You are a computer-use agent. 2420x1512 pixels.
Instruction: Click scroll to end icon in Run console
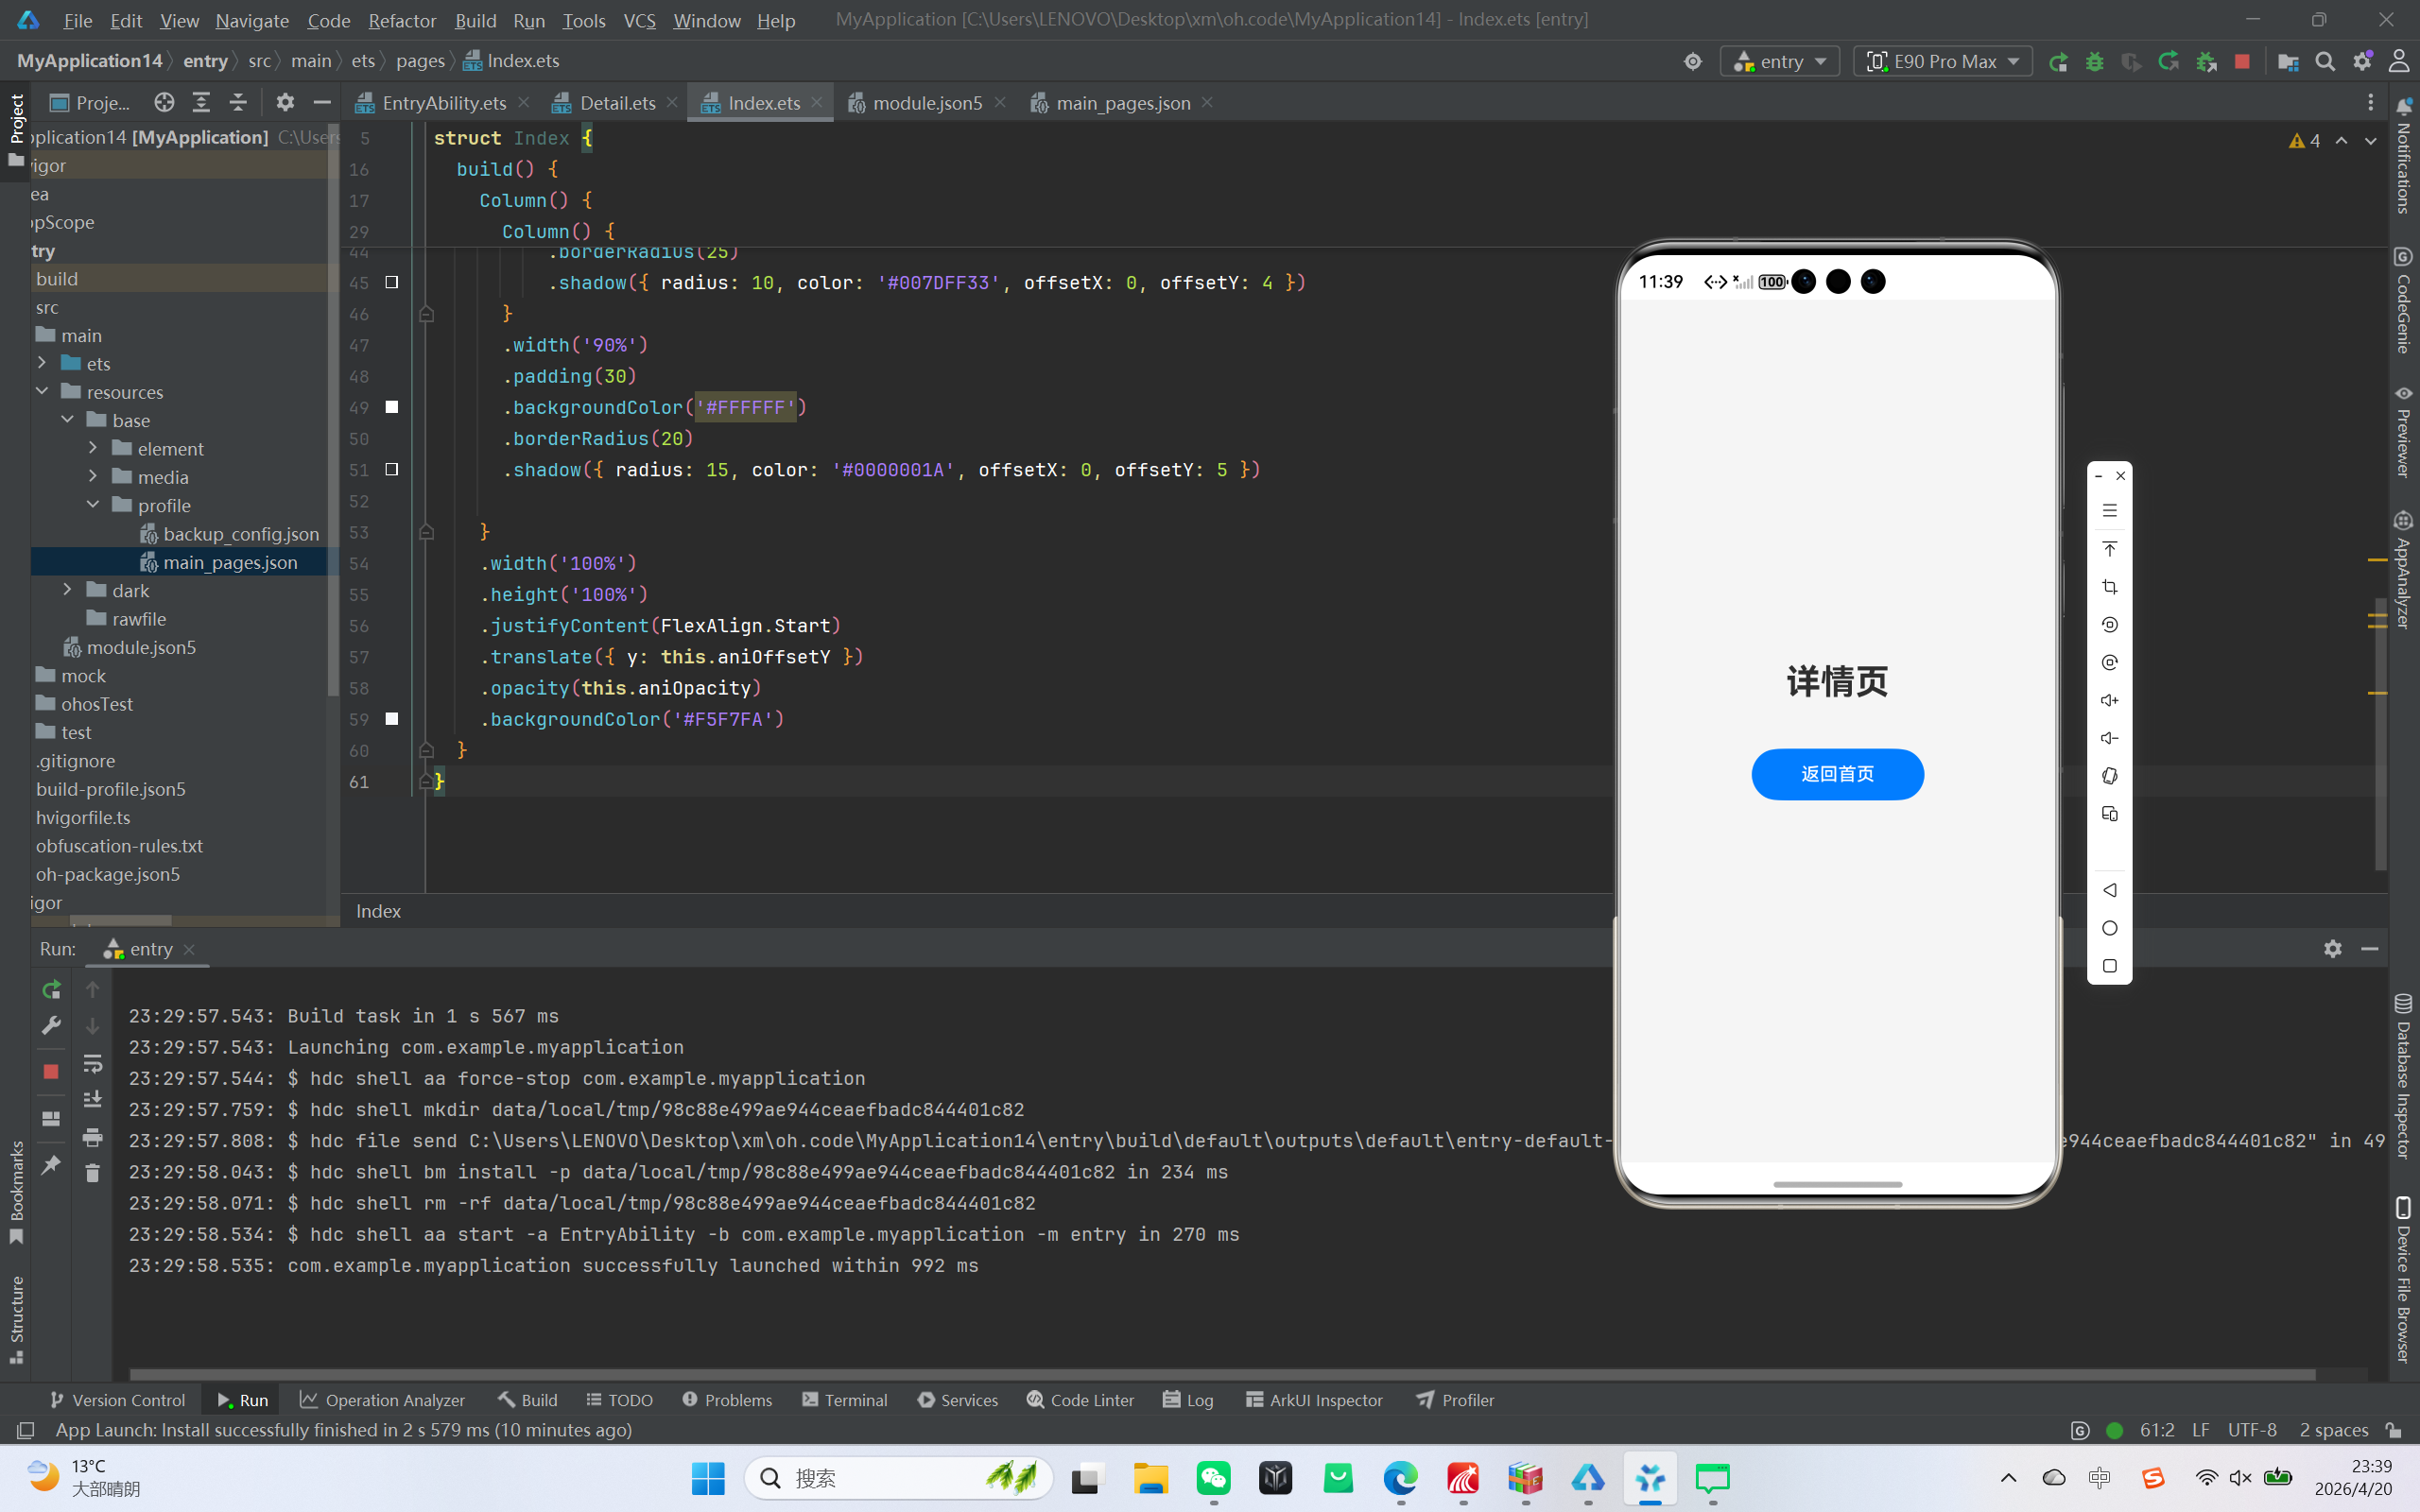coord(92,1100)
